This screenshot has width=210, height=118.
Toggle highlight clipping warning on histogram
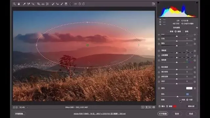[x=197, y=3]
